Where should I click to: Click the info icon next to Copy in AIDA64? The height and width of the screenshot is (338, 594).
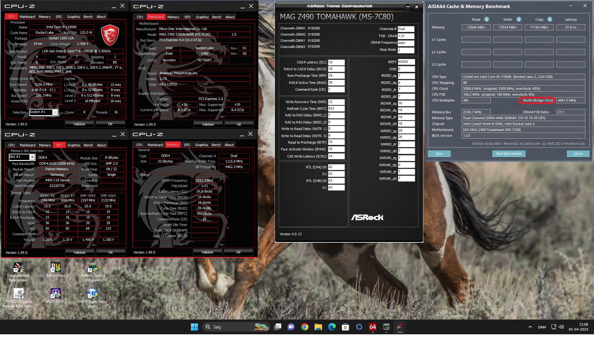click(550, 19)
